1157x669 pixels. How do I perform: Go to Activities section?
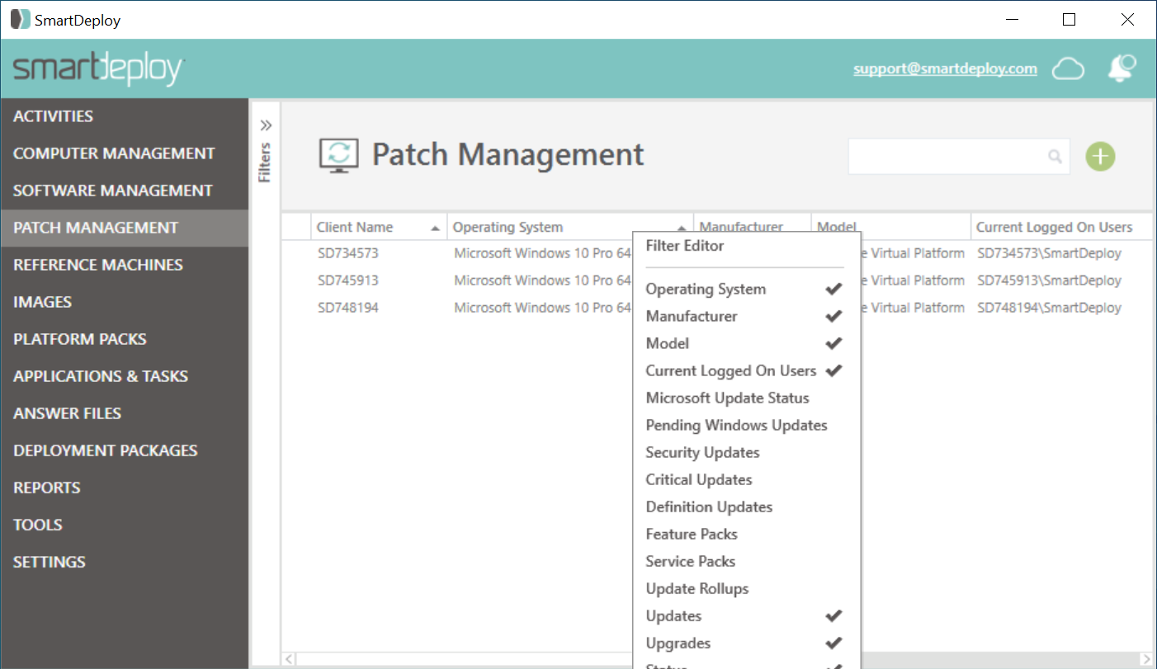pyautogui.click(x=125, y=116)
